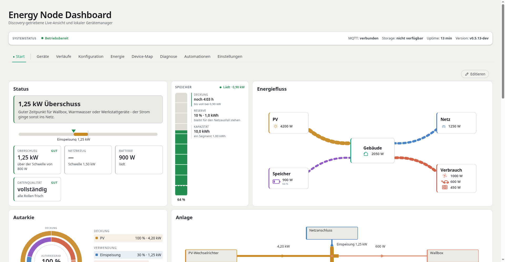Click the 'MQTT: verbunden' status text

click(x=363, y=38)
